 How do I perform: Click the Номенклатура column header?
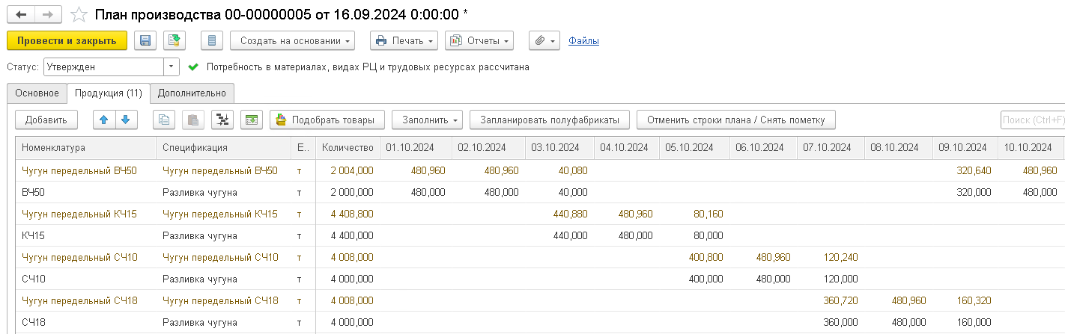coord(86,147)
